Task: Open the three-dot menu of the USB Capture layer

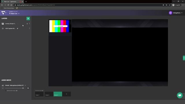Action: (29, 28)
